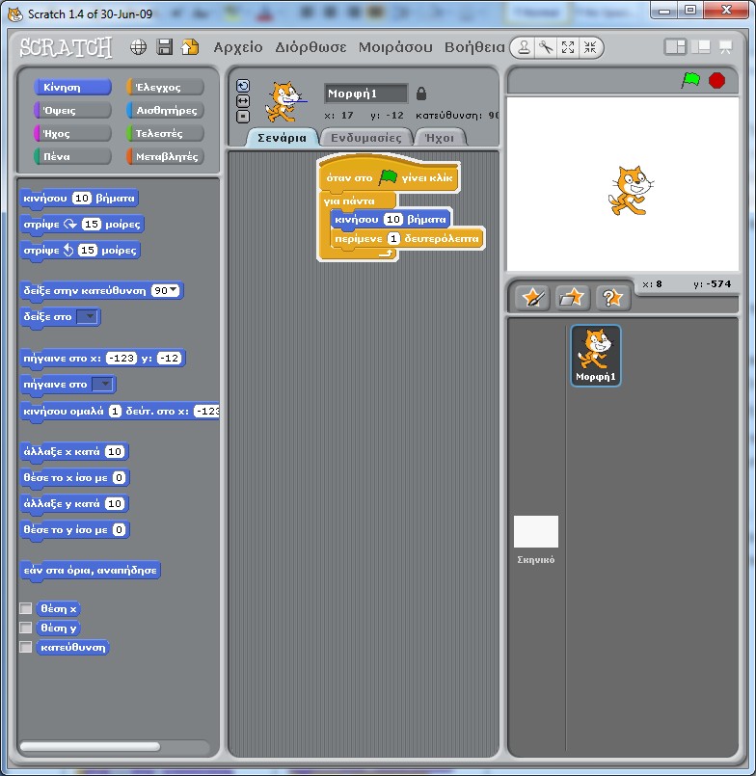Click the sprite preview thumbnail in header
Image resolution: width=756 pixels, height=776 pixels.
click(284, 102)
